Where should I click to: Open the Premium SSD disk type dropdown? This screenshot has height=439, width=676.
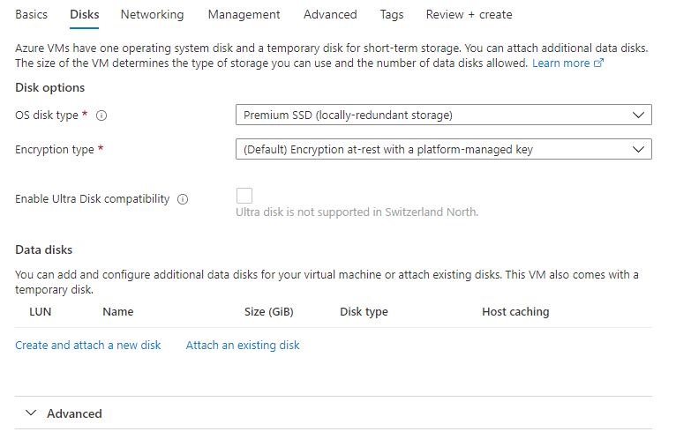click(444, 115)
